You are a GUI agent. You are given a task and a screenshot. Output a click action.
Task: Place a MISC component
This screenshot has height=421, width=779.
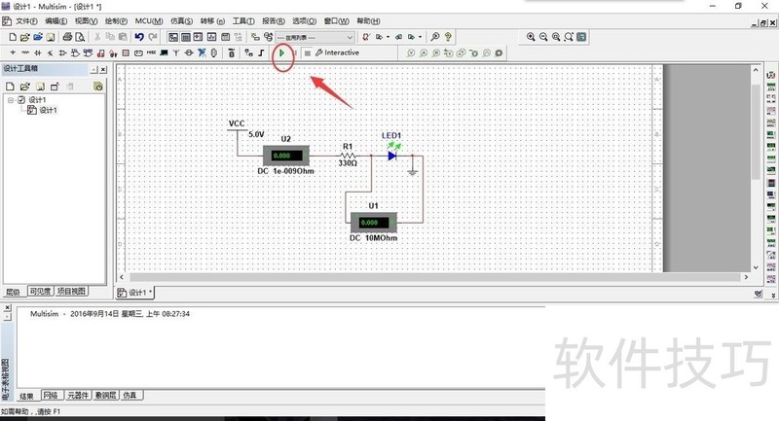pyautogui.click(x=151, y=53)
